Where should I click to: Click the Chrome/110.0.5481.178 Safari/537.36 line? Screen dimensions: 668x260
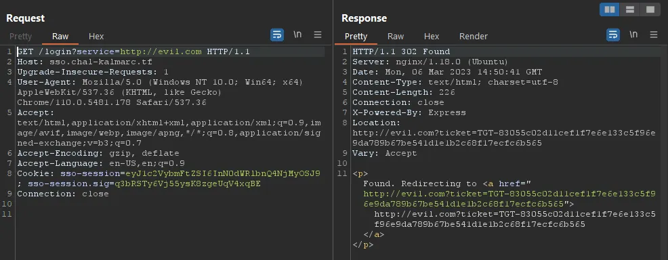click(x=112, y=102)
